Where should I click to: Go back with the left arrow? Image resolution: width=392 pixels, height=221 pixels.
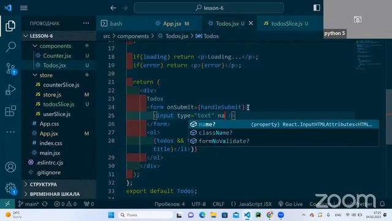click(x=113, y=8)
